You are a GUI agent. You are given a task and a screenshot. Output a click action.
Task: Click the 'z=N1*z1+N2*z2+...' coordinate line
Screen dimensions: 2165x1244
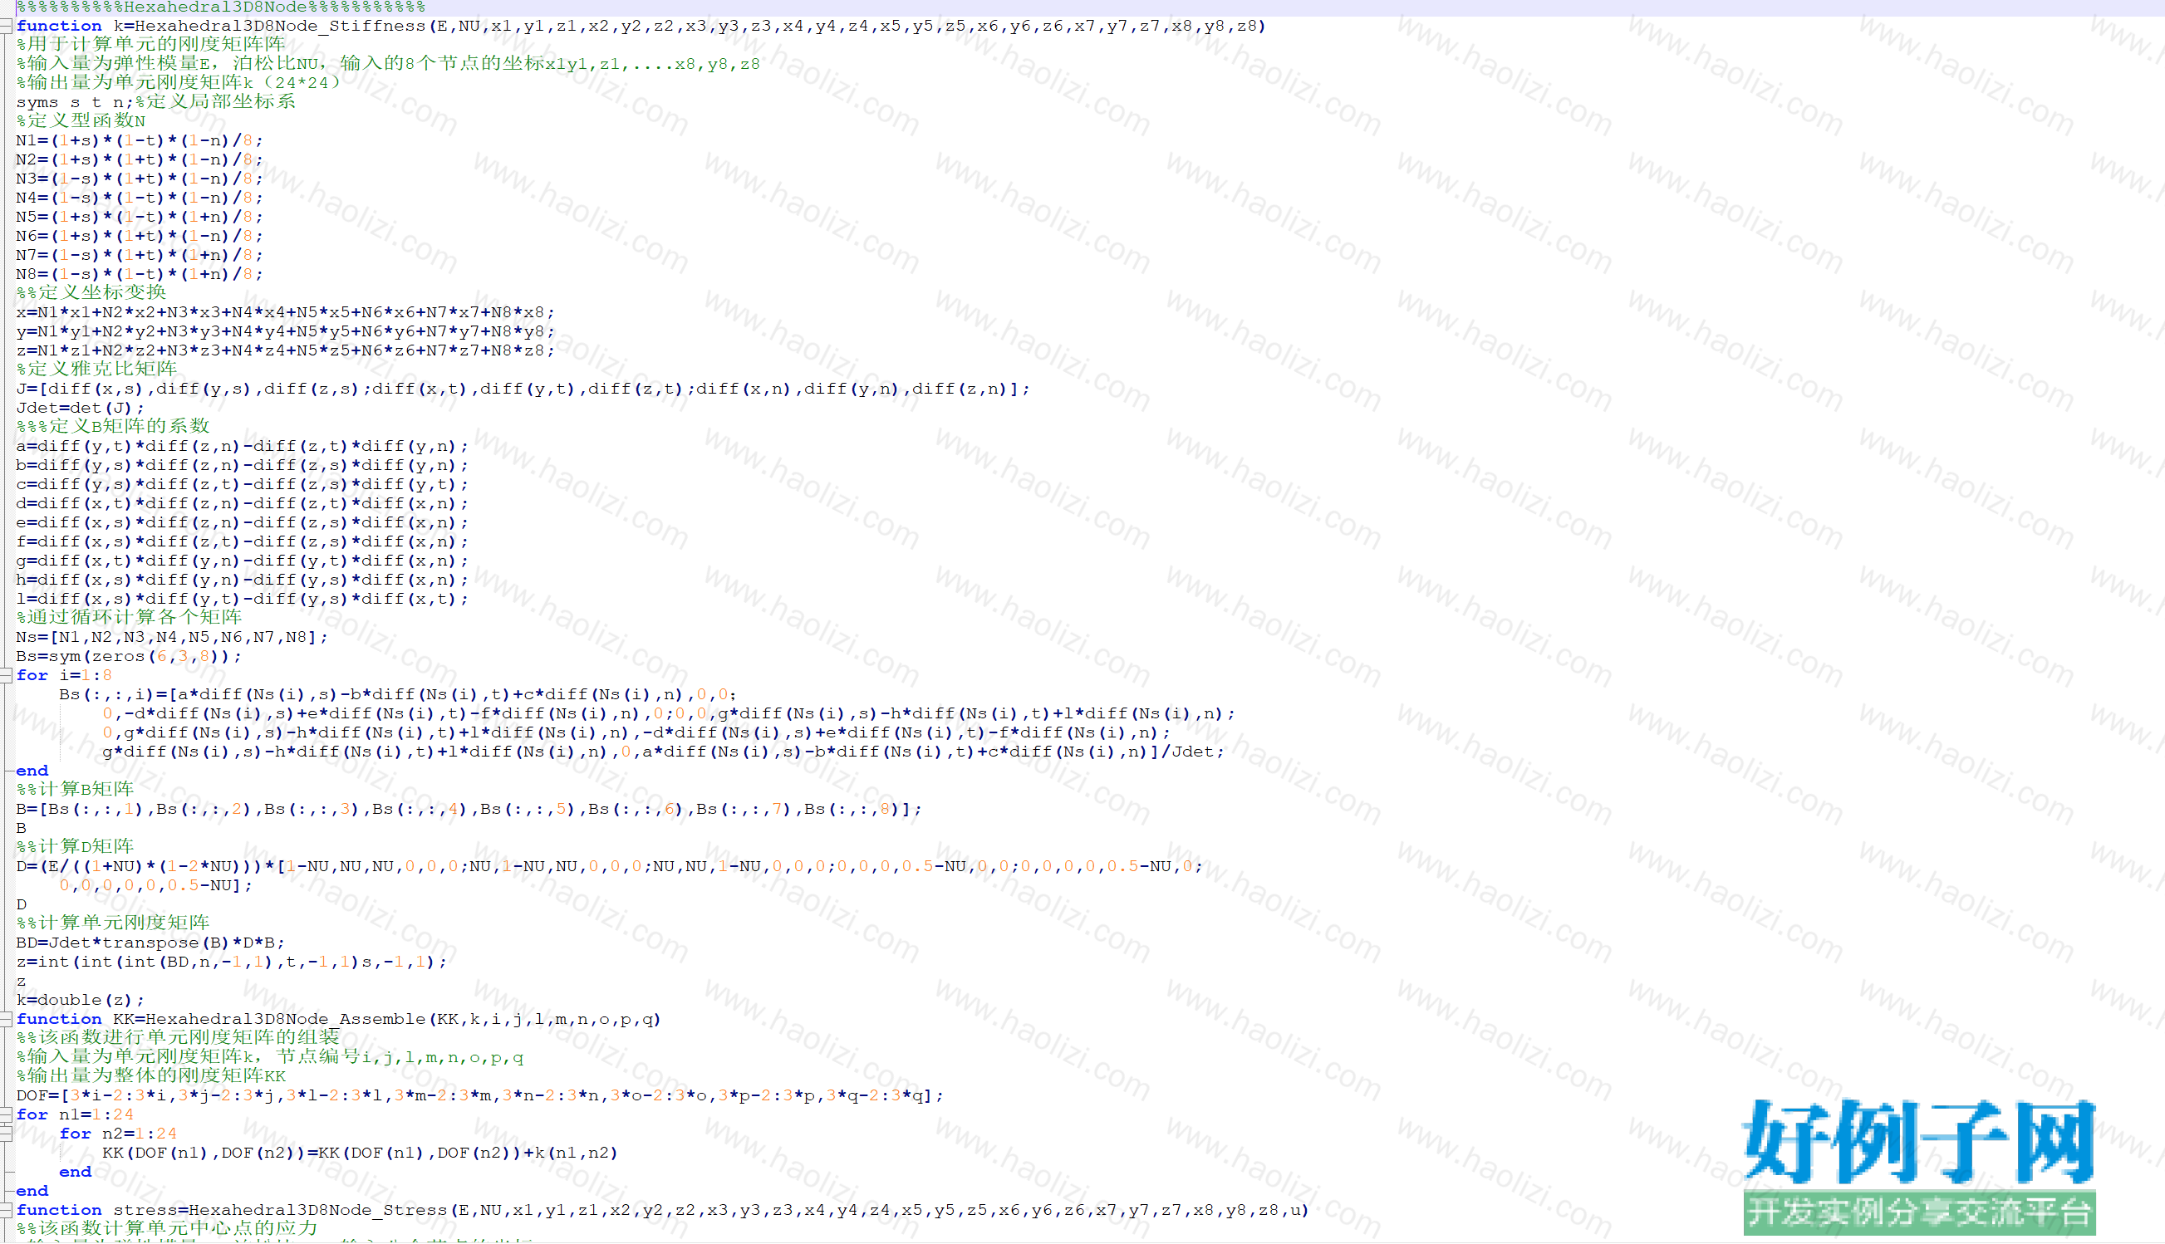(286, 350)
